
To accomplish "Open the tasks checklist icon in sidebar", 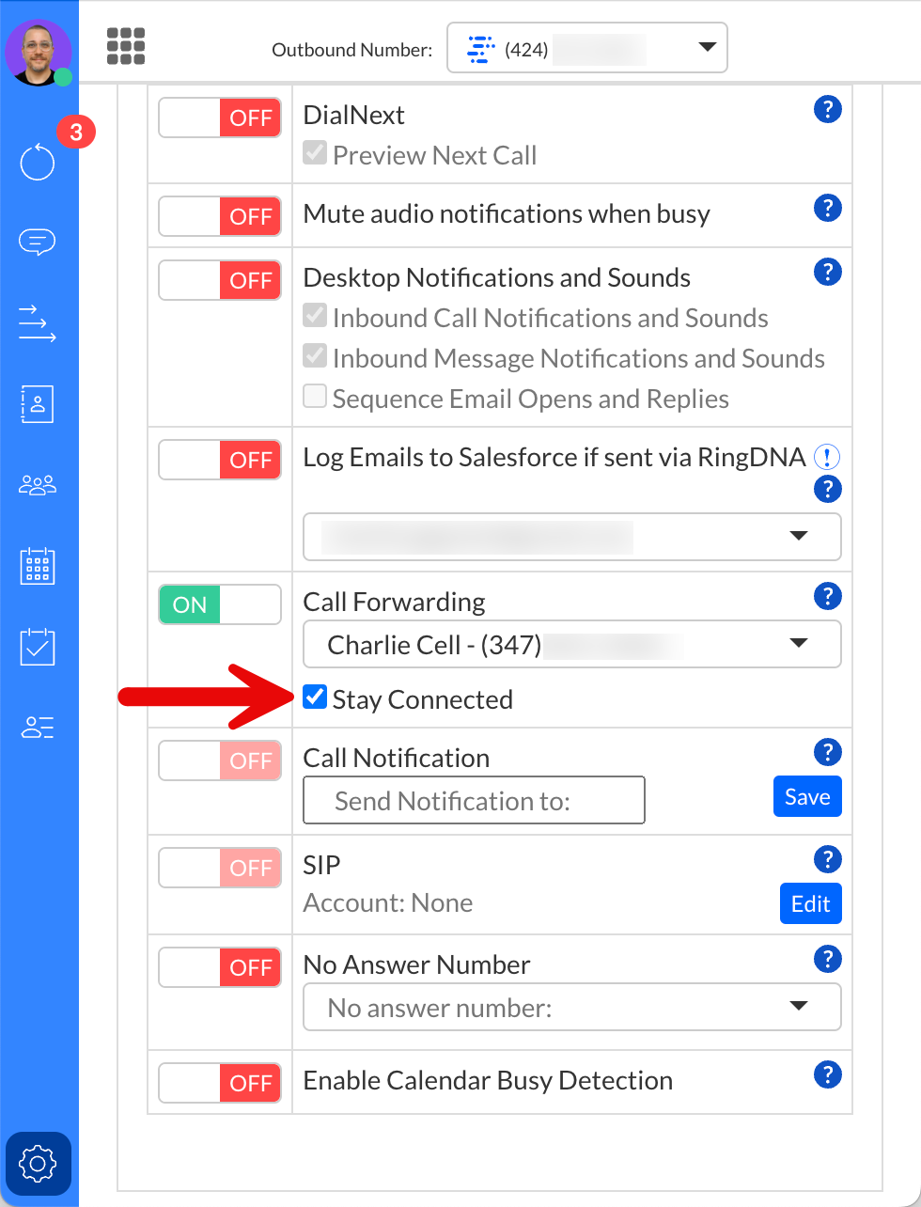I will (x=38, y=648).
